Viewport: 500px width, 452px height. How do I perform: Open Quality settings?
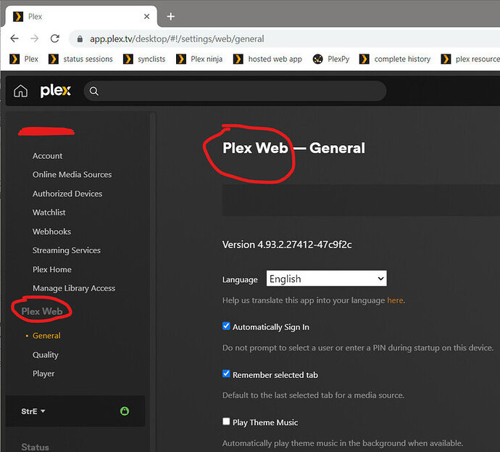tap(45, 355)
